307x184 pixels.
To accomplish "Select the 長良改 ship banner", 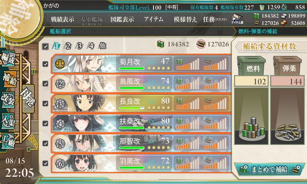I will point(141,103).
